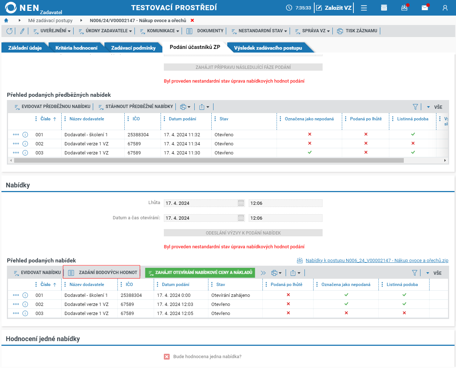Click TISK ZÁZNAMU toolbar item
The width and height of the screenshot is (456, 369).
pos(357,31)
